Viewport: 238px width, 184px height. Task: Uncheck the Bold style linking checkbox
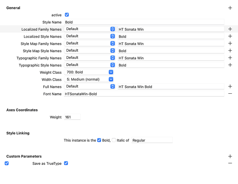(x=99, y=140)
